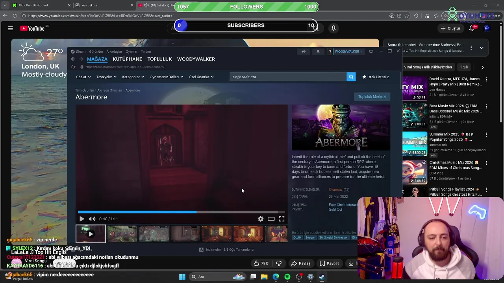Open Steam notifications bell

318,51
